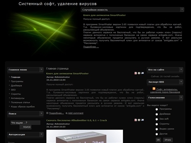The image size is (191, 143).
Task: Open main article title Ключ для антикапчи SmartPoster
Action: tap(67, 74)
